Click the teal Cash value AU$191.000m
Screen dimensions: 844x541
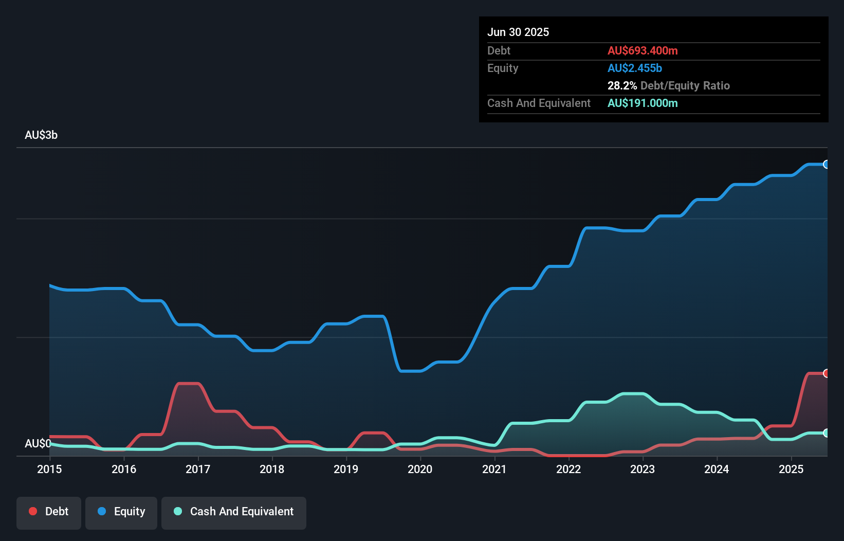(x=643, y=103)
